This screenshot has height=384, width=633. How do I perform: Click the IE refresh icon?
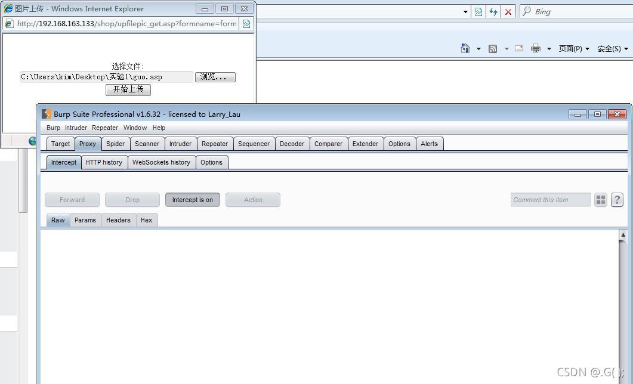point(493,12)
